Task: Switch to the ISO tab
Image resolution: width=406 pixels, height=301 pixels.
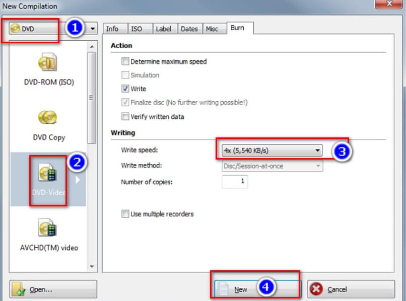Action: 137,29
